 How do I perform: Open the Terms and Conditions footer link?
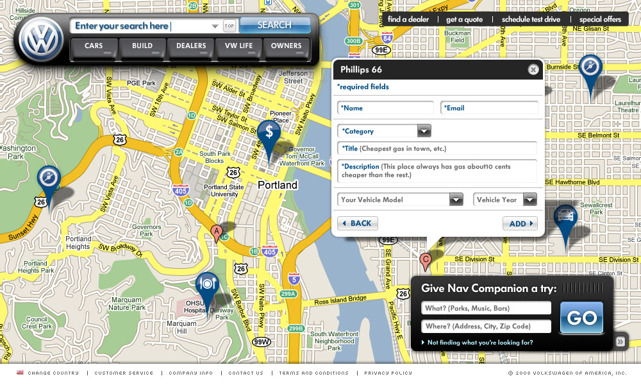314,373
